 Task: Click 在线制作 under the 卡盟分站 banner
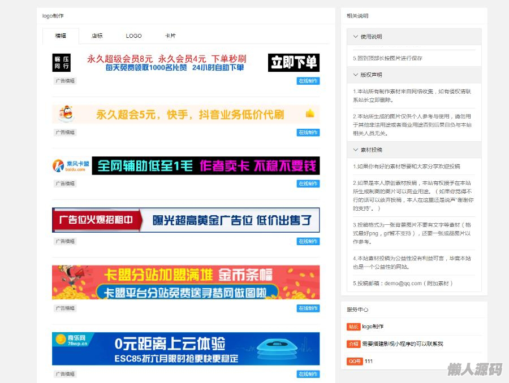[308, 308]
